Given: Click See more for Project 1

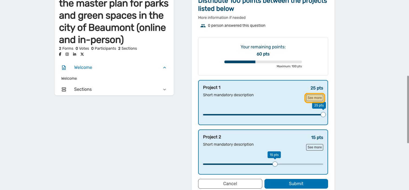Looking at the screenshot, I should pos(315,98).
